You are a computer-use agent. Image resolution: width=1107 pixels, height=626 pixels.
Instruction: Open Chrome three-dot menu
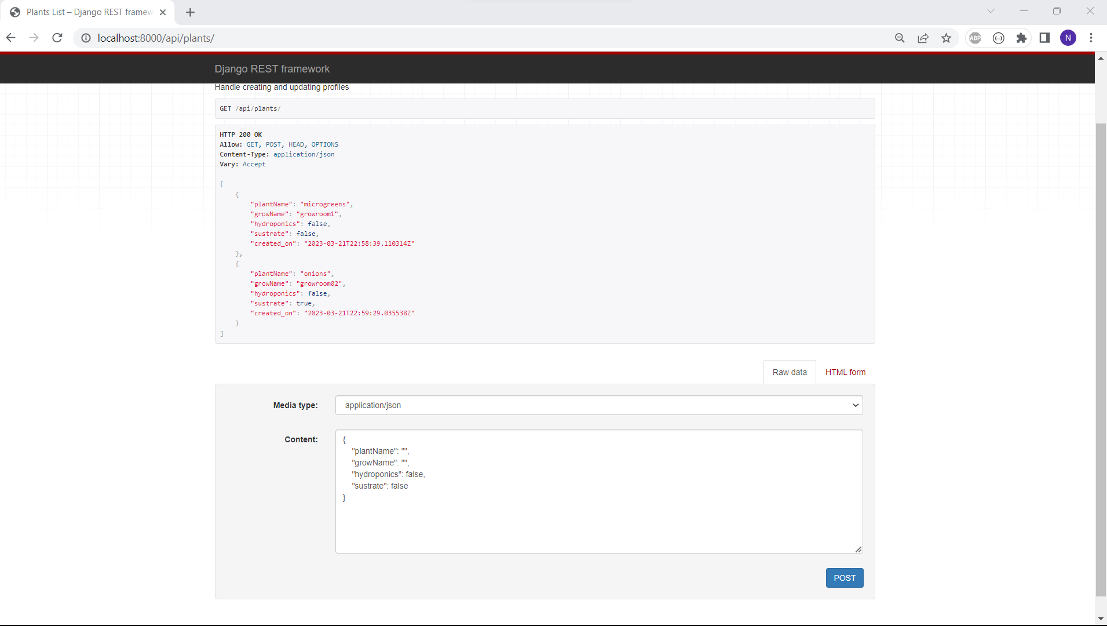[x=1091, y=38]
